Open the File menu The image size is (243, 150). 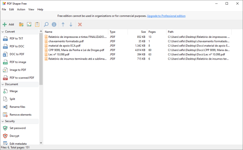[x=4, y=9]
